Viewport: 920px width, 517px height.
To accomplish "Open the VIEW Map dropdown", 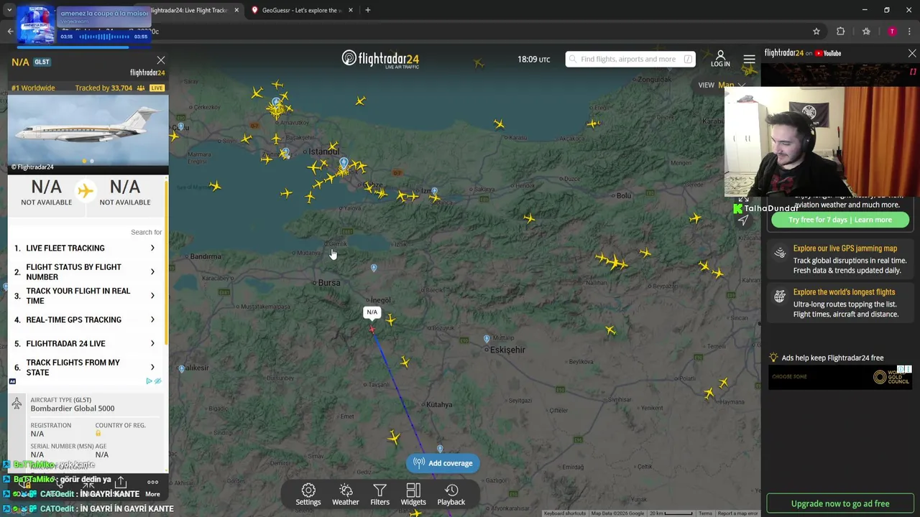I will coord(722,85).
